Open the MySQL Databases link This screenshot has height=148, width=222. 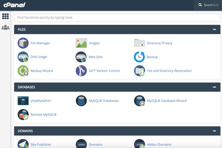(104, 101)
